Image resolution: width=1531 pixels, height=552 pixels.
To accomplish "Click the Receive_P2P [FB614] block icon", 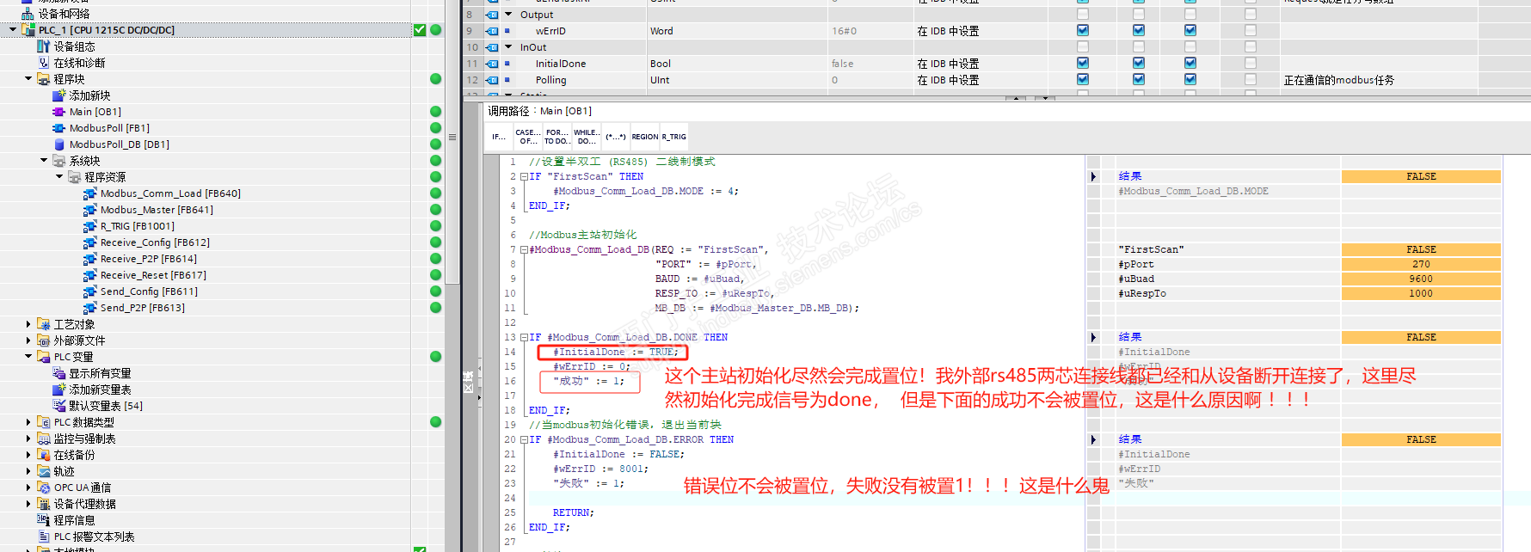I will (x=90, y=259).
